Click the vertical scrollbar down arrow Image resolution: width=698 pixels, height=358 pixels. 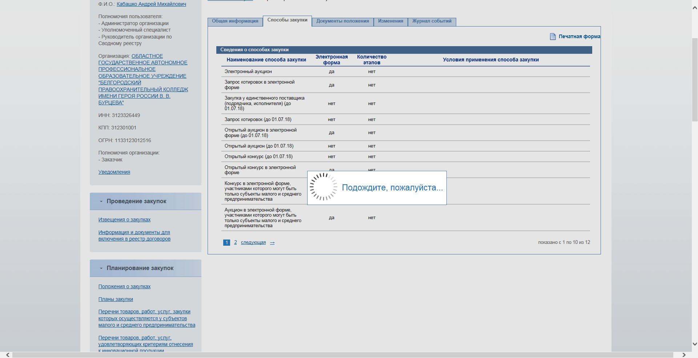695,344
